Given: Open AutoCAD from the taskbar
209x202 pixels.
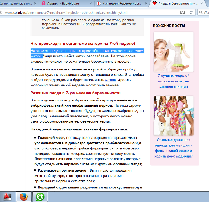Looking at the screenshot, I should tap(7, 196).
